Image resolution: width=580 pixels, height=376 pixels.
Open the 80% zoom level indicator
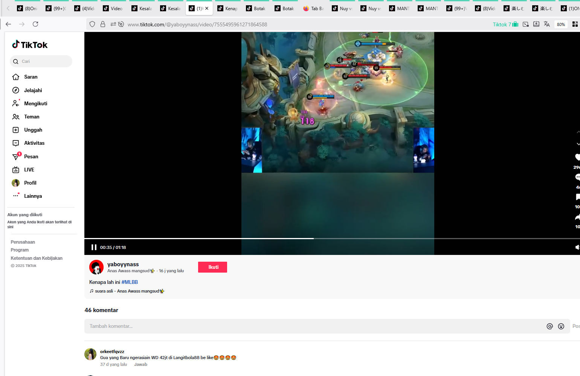tap(561, 24)
